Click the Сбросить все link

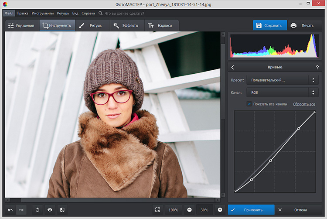pyautogui.click(x=304, y=104)
